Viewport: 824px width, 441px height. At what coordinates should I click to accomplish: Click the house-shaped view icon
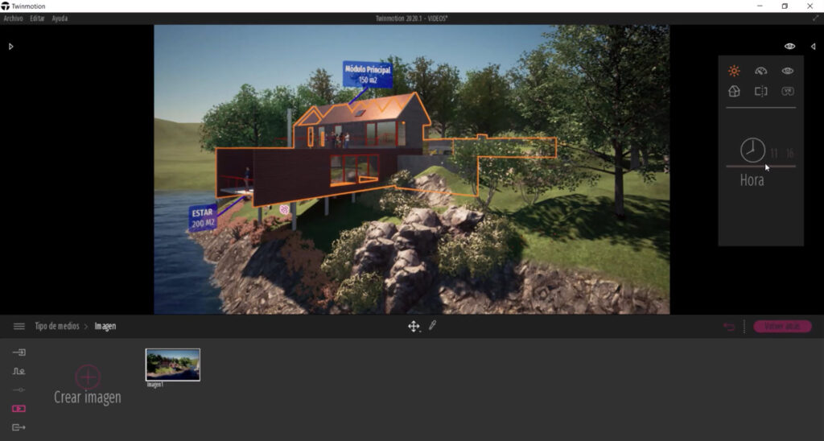tap(733, 92)
